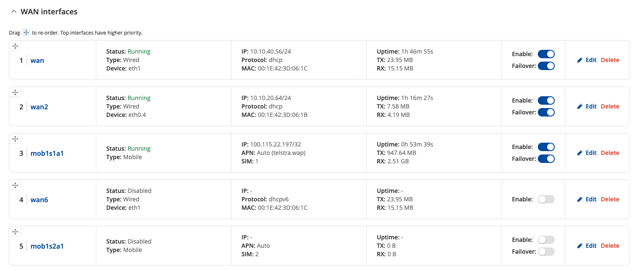Enable the wan6 interface toggle

[x=546, y=199]
